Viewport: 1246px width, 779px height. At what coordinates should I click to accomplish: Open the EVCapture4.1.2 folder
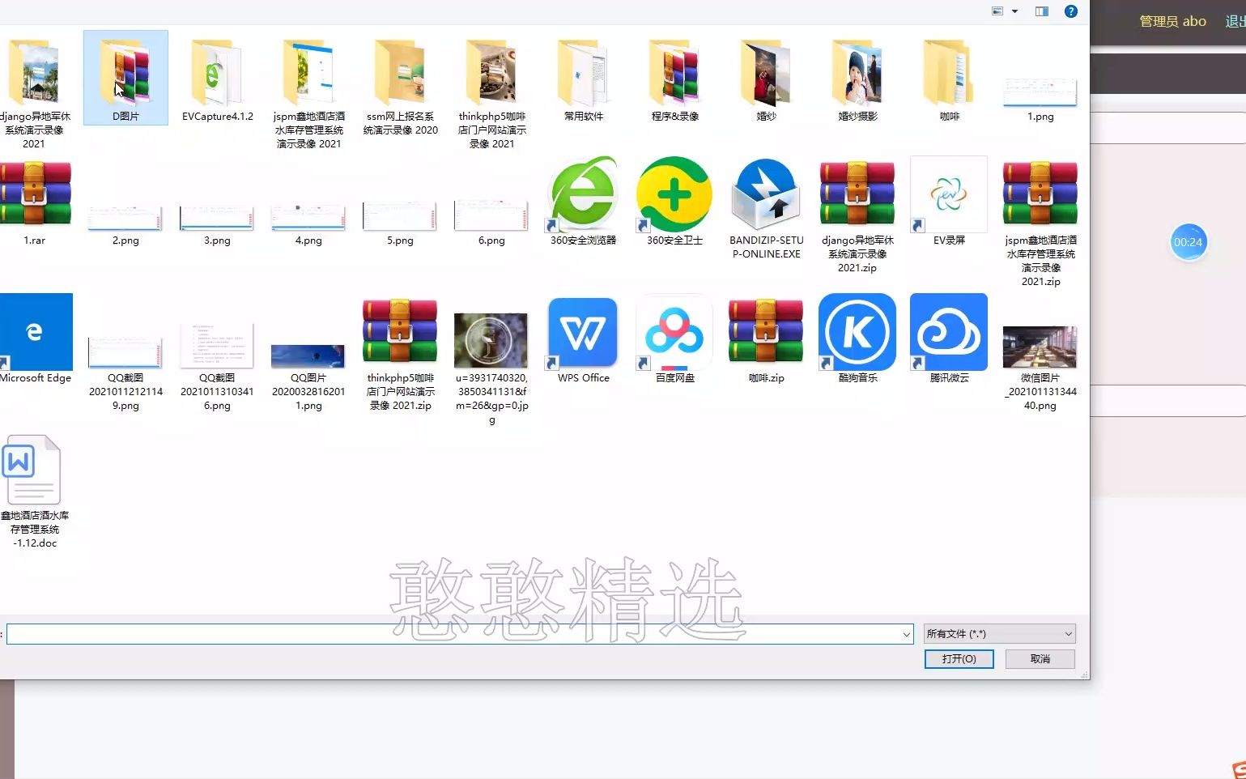(217, 79)
